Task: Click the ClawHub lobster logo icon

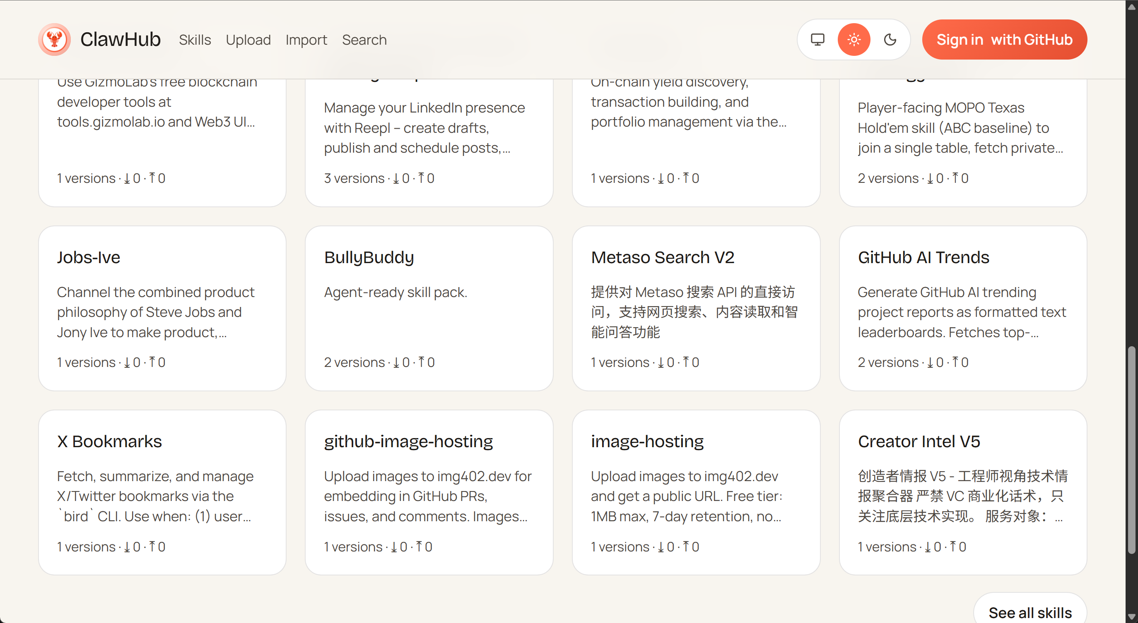Action: [x=54, y=40]
